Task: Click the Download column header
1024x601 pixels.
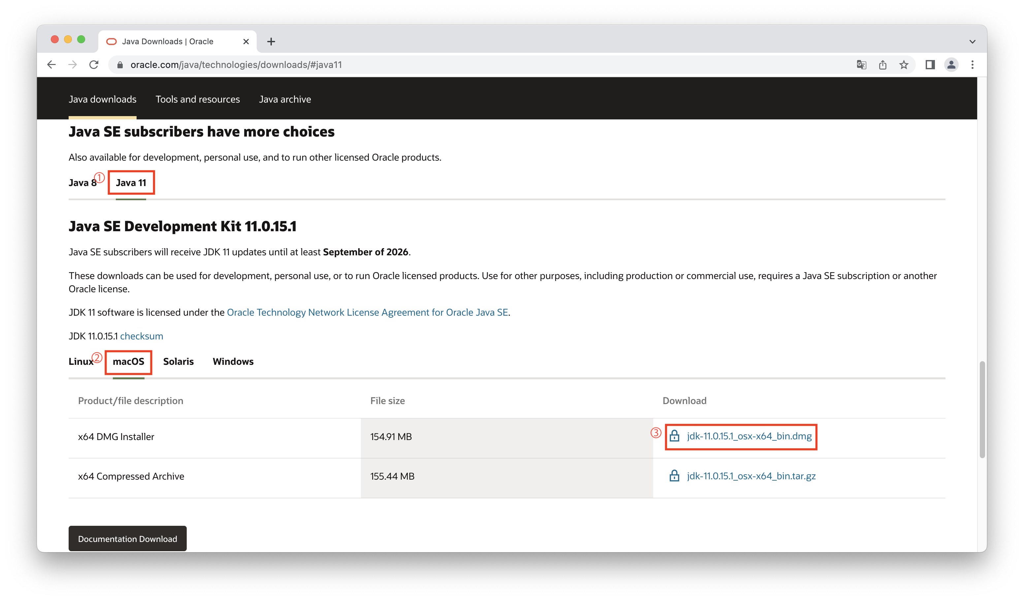Action: pyautogui.click(x=684, y=401)
